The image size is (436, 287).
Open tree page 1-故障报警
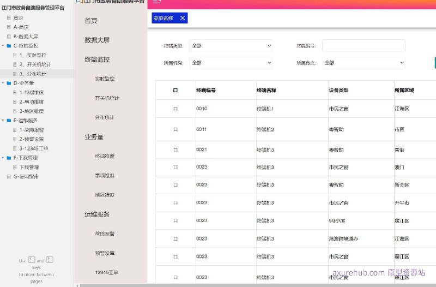32,130
